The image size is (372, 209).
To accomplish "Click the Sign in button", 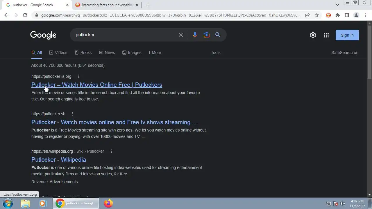I will 347,35.
